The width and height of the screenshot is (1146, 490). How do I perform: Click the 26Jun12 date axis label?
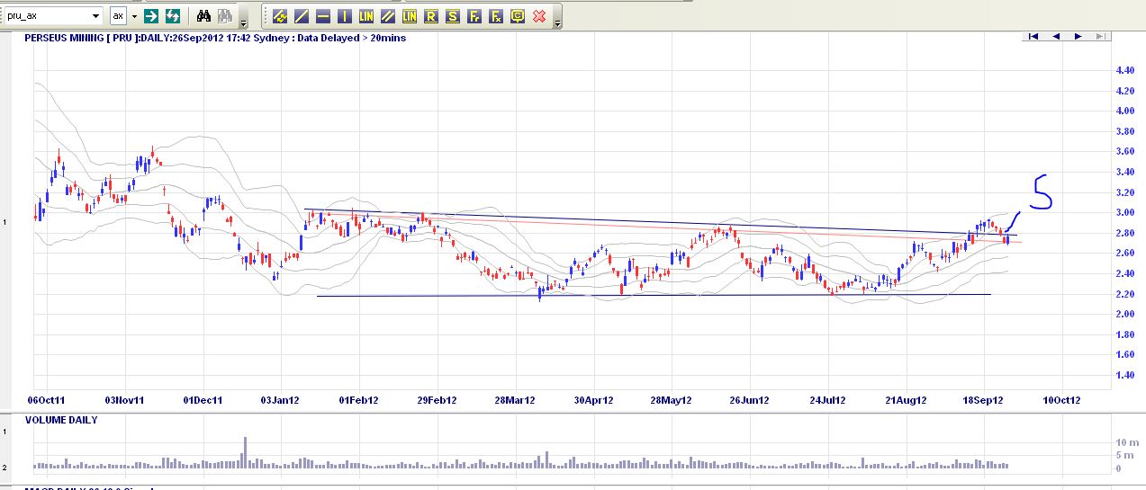pos(752,399)
